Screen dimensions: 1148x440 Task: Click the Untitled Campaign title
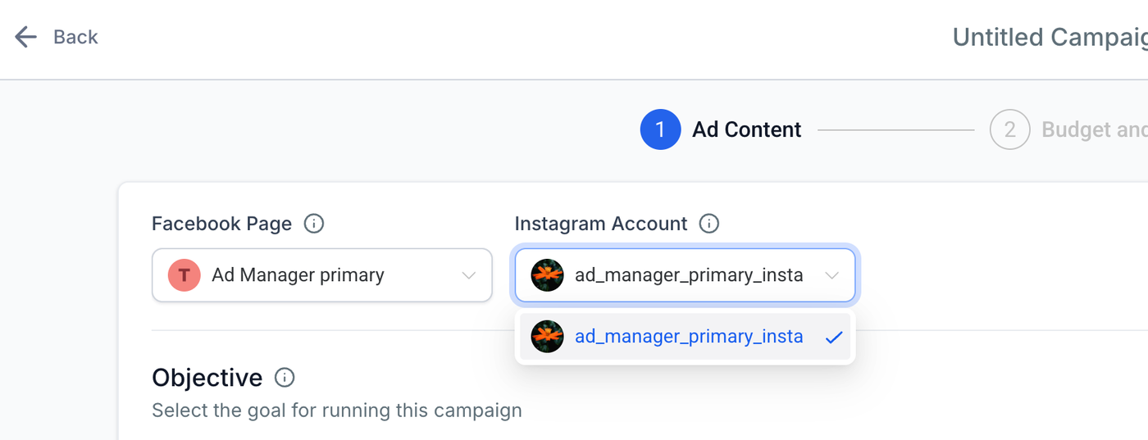coord(1050,37)
